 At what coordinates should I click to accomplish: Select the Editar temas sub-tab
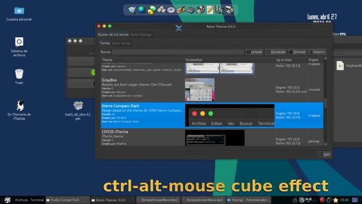pyautogui.click(x=121, y=43)
